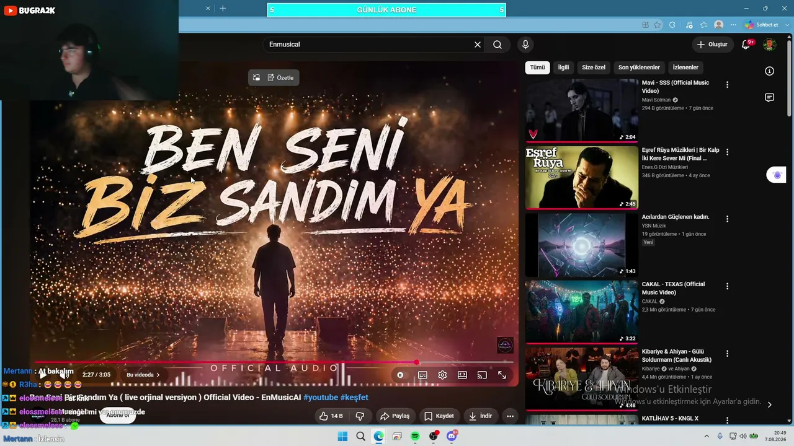The height and width of the screenshot is (446, 794).
Task: Add this page to Edge favorites
Action: [x=658, y=25]
